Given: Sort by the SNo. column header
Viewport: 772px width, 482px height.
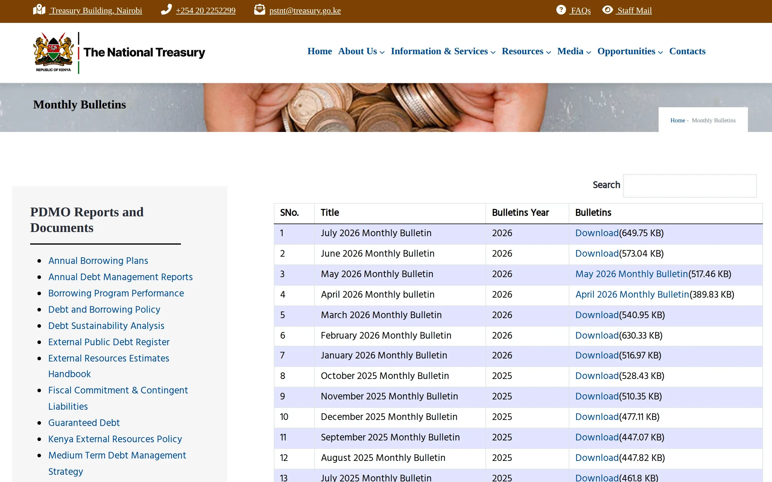Looking at the screenshot, I should point(294,213).
